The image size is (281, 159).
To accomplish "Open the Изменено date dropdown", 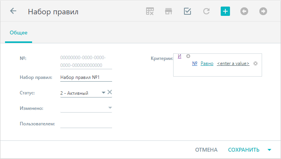I will [110, 108].
